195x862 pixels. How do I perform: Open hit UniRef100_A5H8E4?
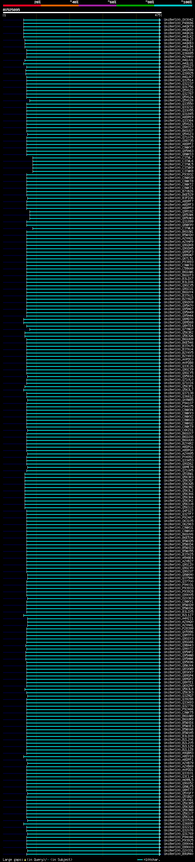click(179, 558)
